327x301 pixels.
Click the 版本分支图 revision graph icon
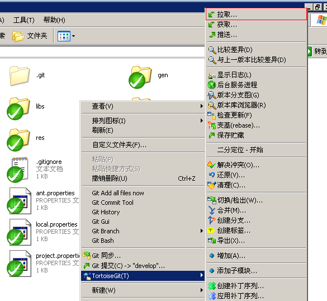(x=212, y=95)
